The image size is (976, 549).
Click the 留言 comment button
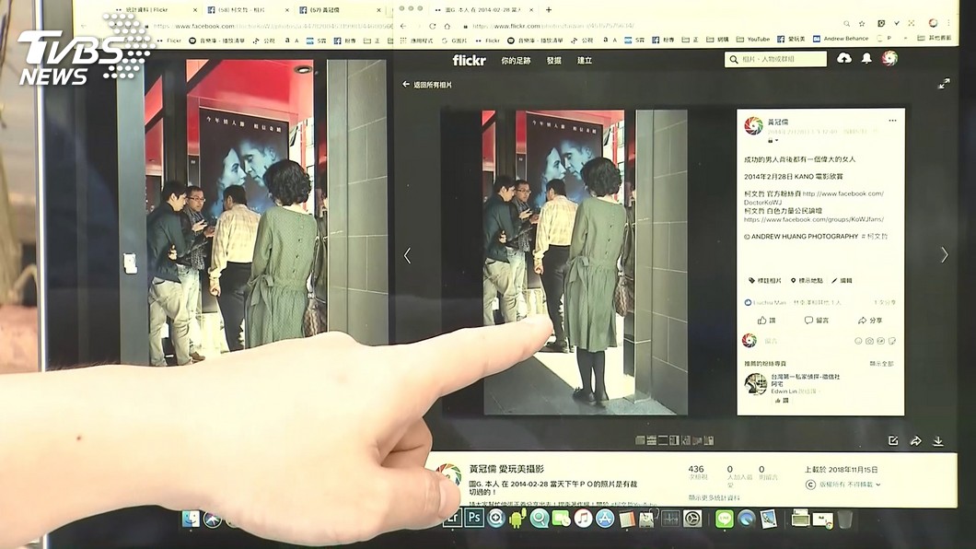(816, 321)
